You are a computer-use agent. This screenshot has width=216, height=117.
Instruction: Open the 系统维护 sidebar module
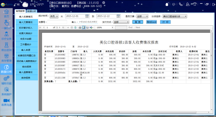click(6, 91)
